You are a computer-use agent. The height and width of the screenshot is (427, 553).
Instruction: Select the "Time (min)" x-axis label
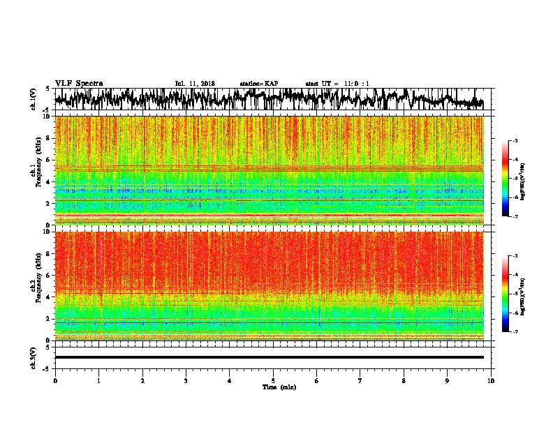[x=279, y=387]
